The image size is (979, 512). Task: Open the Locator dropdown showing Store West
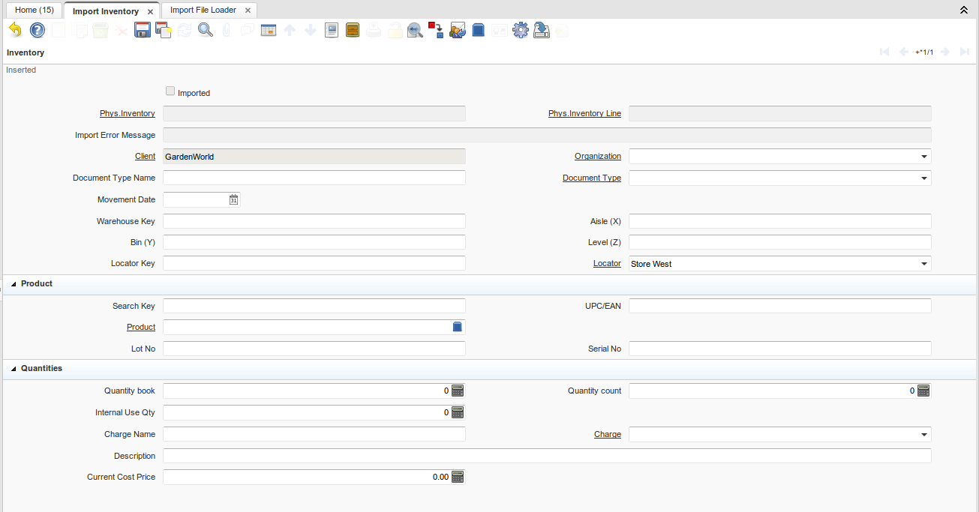coord(923,264)
